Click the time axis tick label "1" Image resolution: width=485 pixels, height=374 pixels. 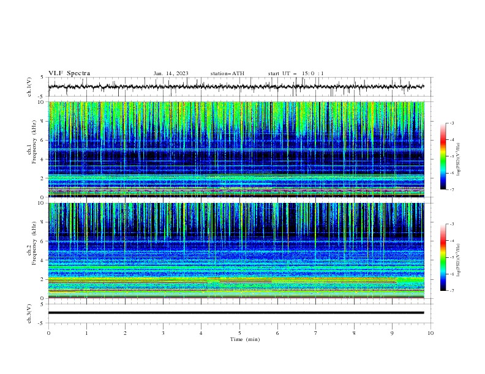click(86, 333)
